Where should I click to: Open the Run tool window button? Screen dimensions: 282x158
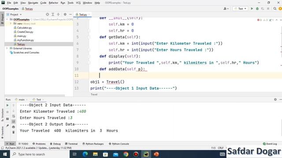pos(10,144)
